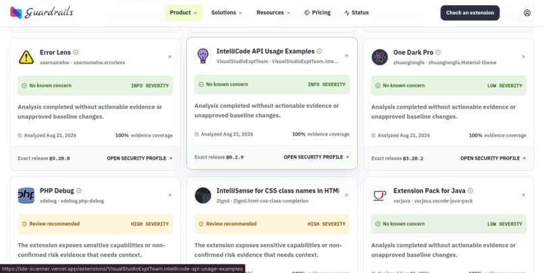Click Exact release @3.28.0 text
The height and width of the screenshot is (273, 544).
pyautogui.click(x=44, y=158)
